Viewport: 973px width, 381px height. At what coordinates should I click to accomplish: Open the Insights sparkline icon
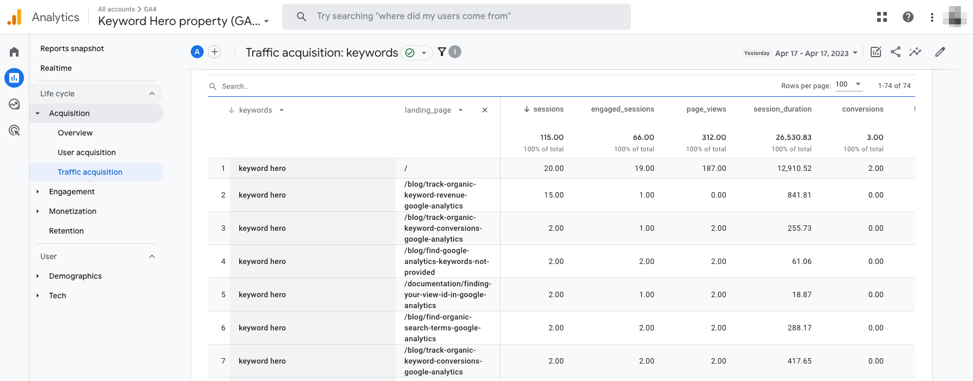pos(915,52)
